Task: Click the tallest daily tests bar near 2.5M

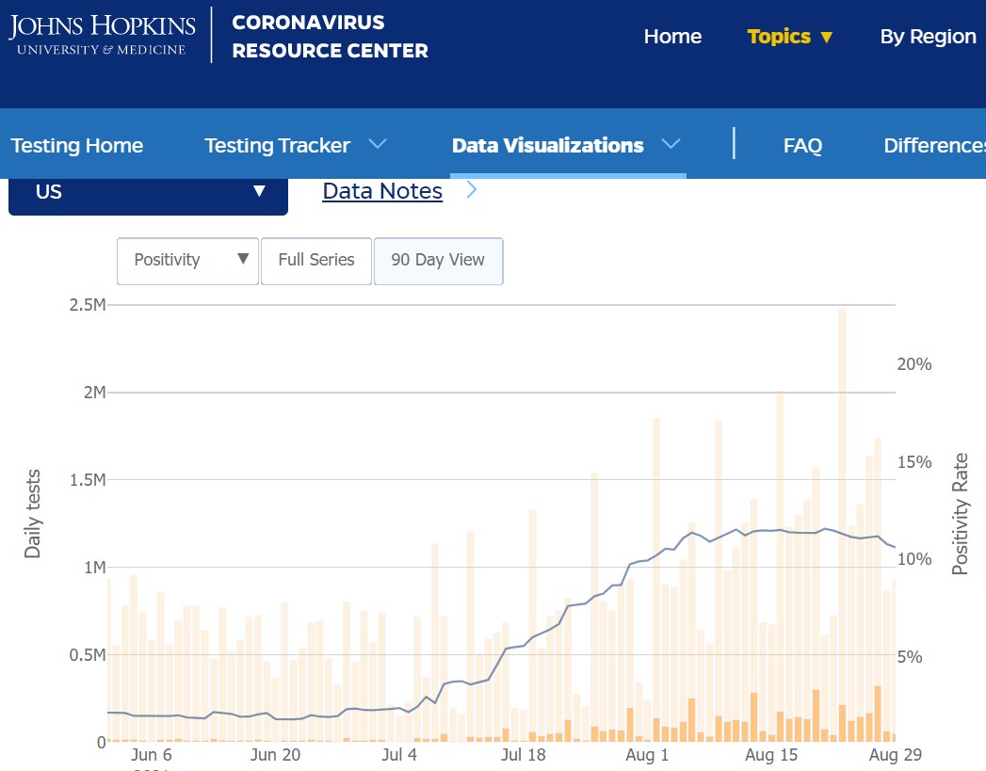Action: pos(842,524)
